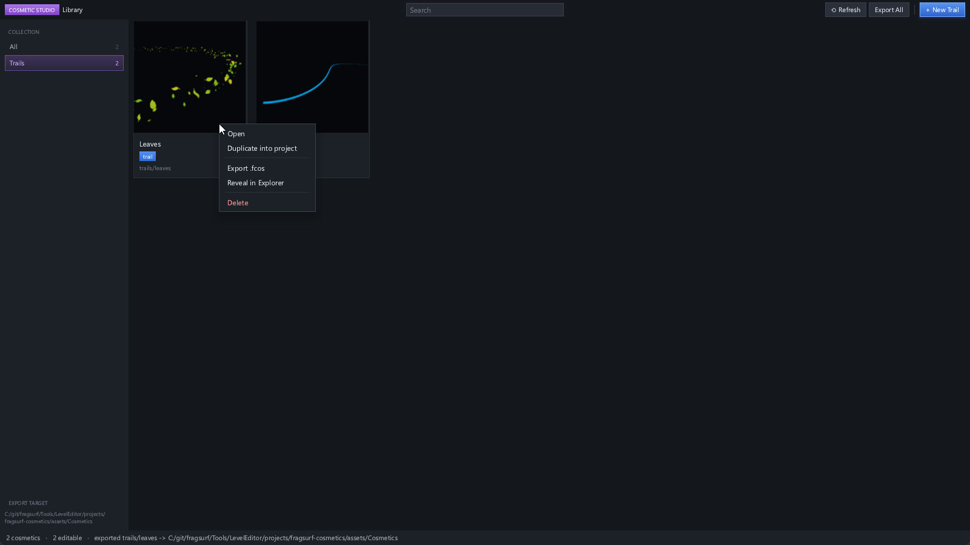Click the exported status message
Screen dimensions: 970x545
point(246,538)
